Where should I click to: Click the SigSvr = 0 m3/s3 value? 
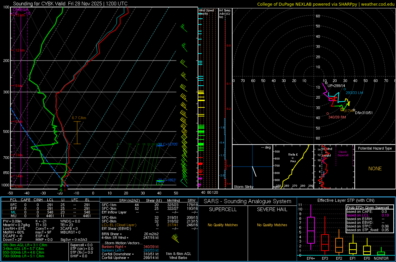74,240
